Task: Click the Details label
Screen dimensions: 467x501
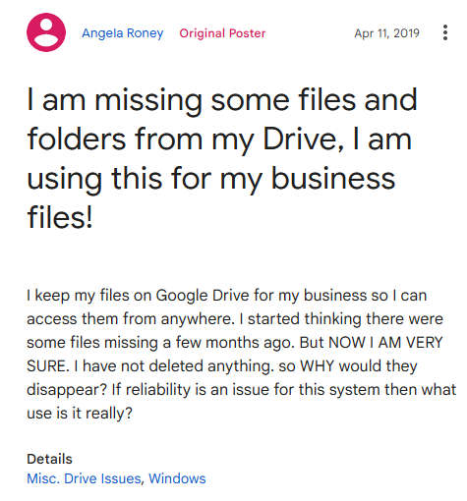Action: [49, 459]
